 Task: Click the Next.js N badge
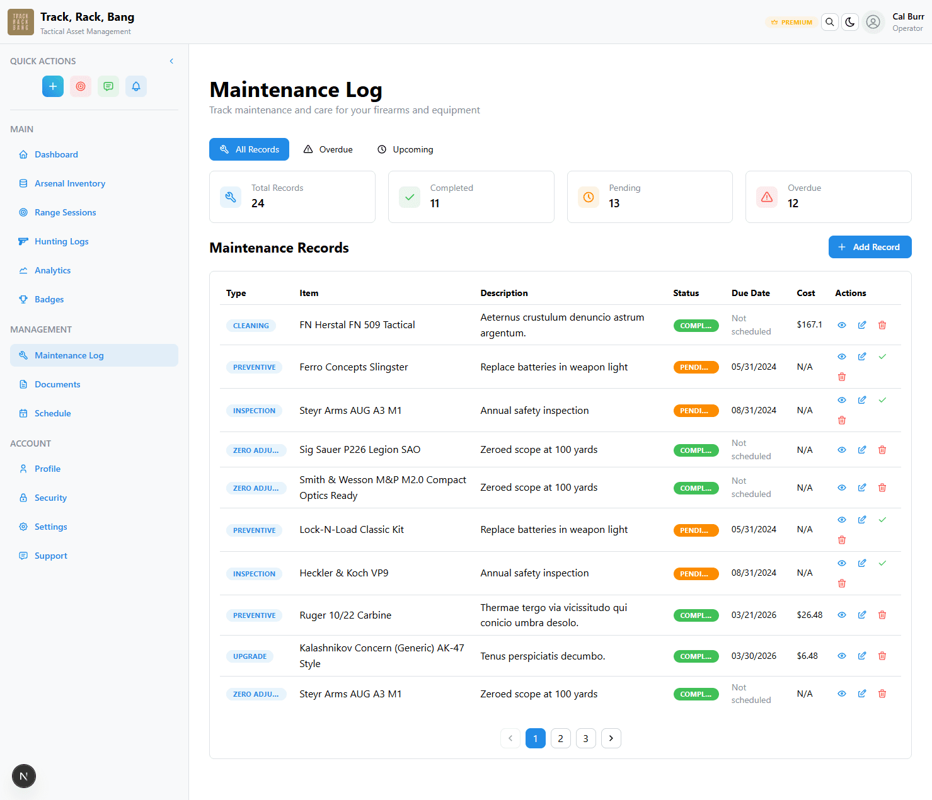24,776
